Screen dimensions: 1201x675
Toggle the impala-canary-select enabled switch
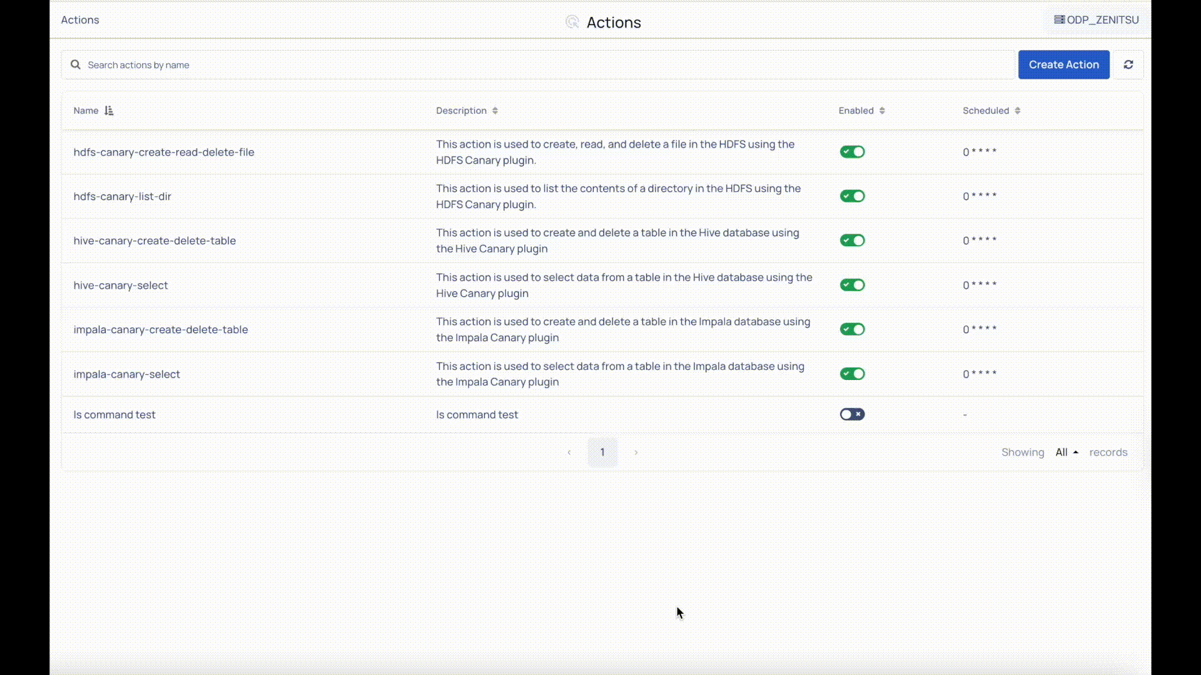click(852, 374)
